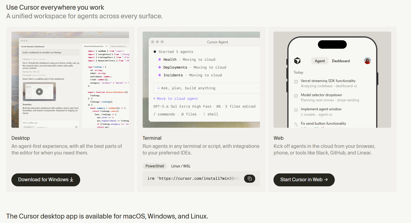Image resolution: width=411 pixels, height=223 pixels.
Task: Click the Cursor cube logo in the phone preview
Action: coord(297,61)
